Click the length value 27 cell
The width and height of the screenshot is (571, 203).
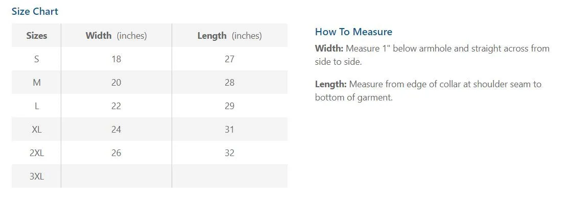coord(229,59)
